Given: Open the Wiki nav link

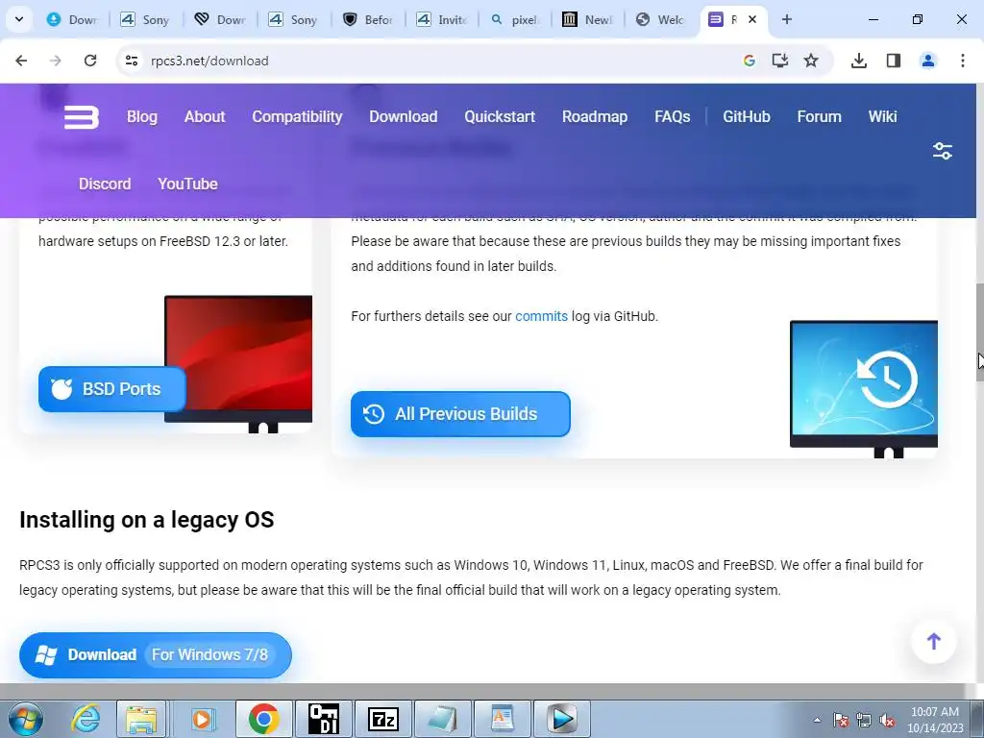Looking at the screenshot, I should click(x=882, y=116).
